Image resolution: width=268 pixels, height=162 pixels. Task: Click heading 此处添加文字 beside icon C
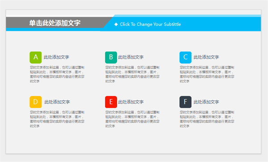coord(206,57)
